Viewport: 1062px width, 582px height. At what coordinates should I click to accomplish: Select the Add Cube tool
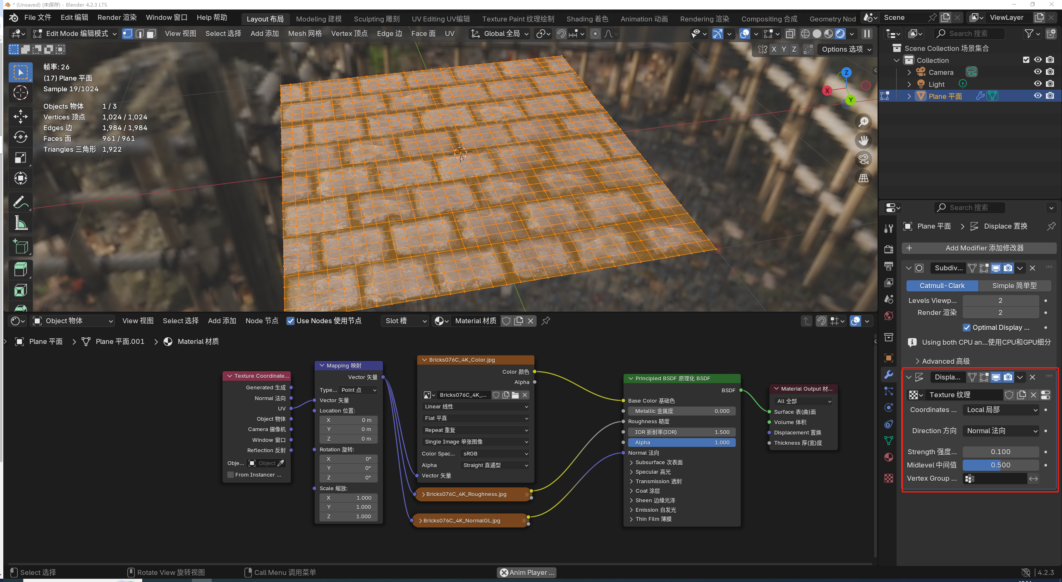[x=20, y=247]
